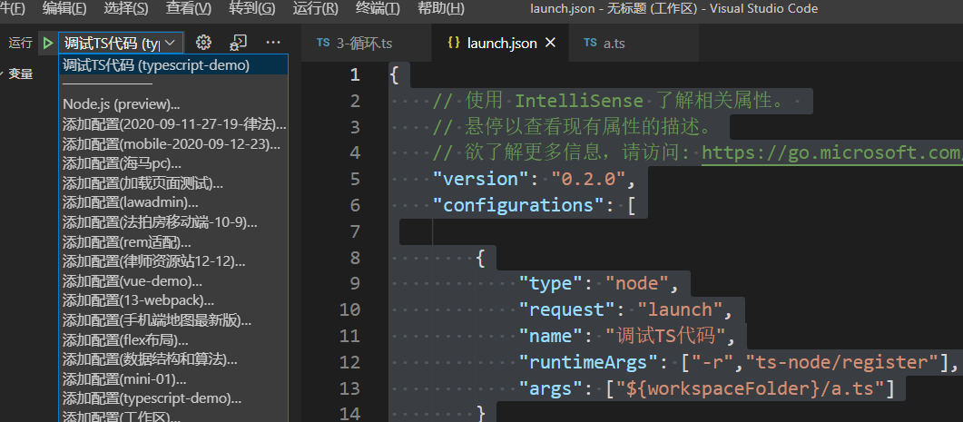Open the 终端(T) menu

378,8
